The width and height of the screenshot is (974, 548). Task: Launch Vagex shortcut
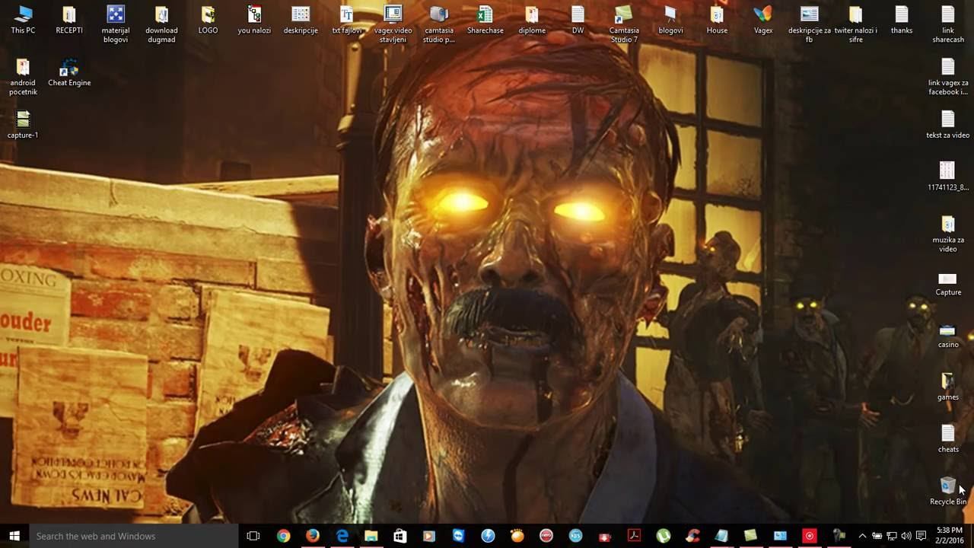763,20
